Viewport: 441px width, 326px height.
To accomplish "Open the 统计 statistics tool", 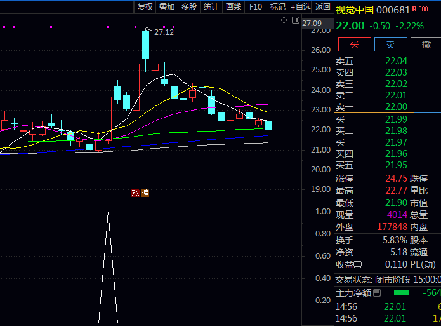I will click(x=211, y=7).
